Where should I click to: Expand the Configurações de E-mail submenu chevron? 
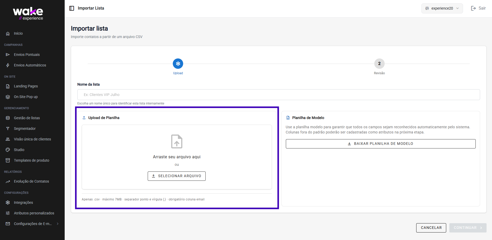pyautogui.click(x=58, y=224)
